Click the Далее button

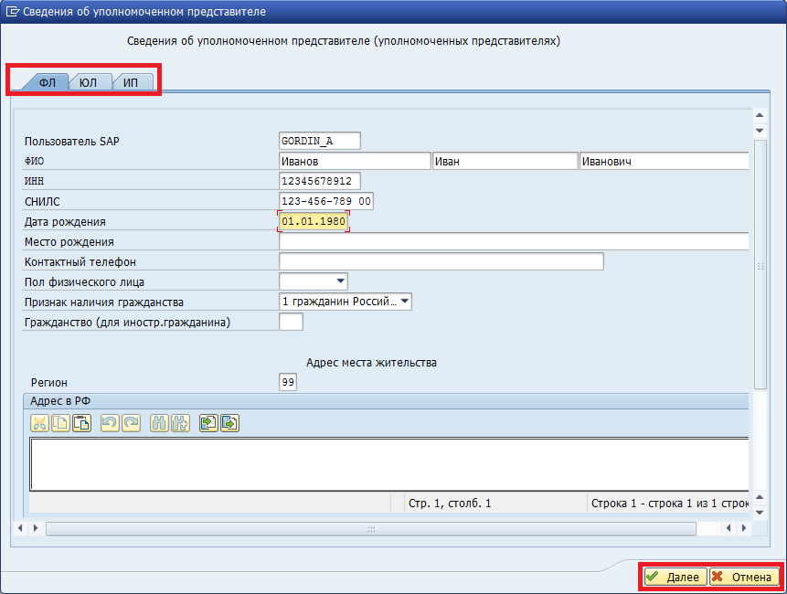pyautogui.click(x=674, y=577)
